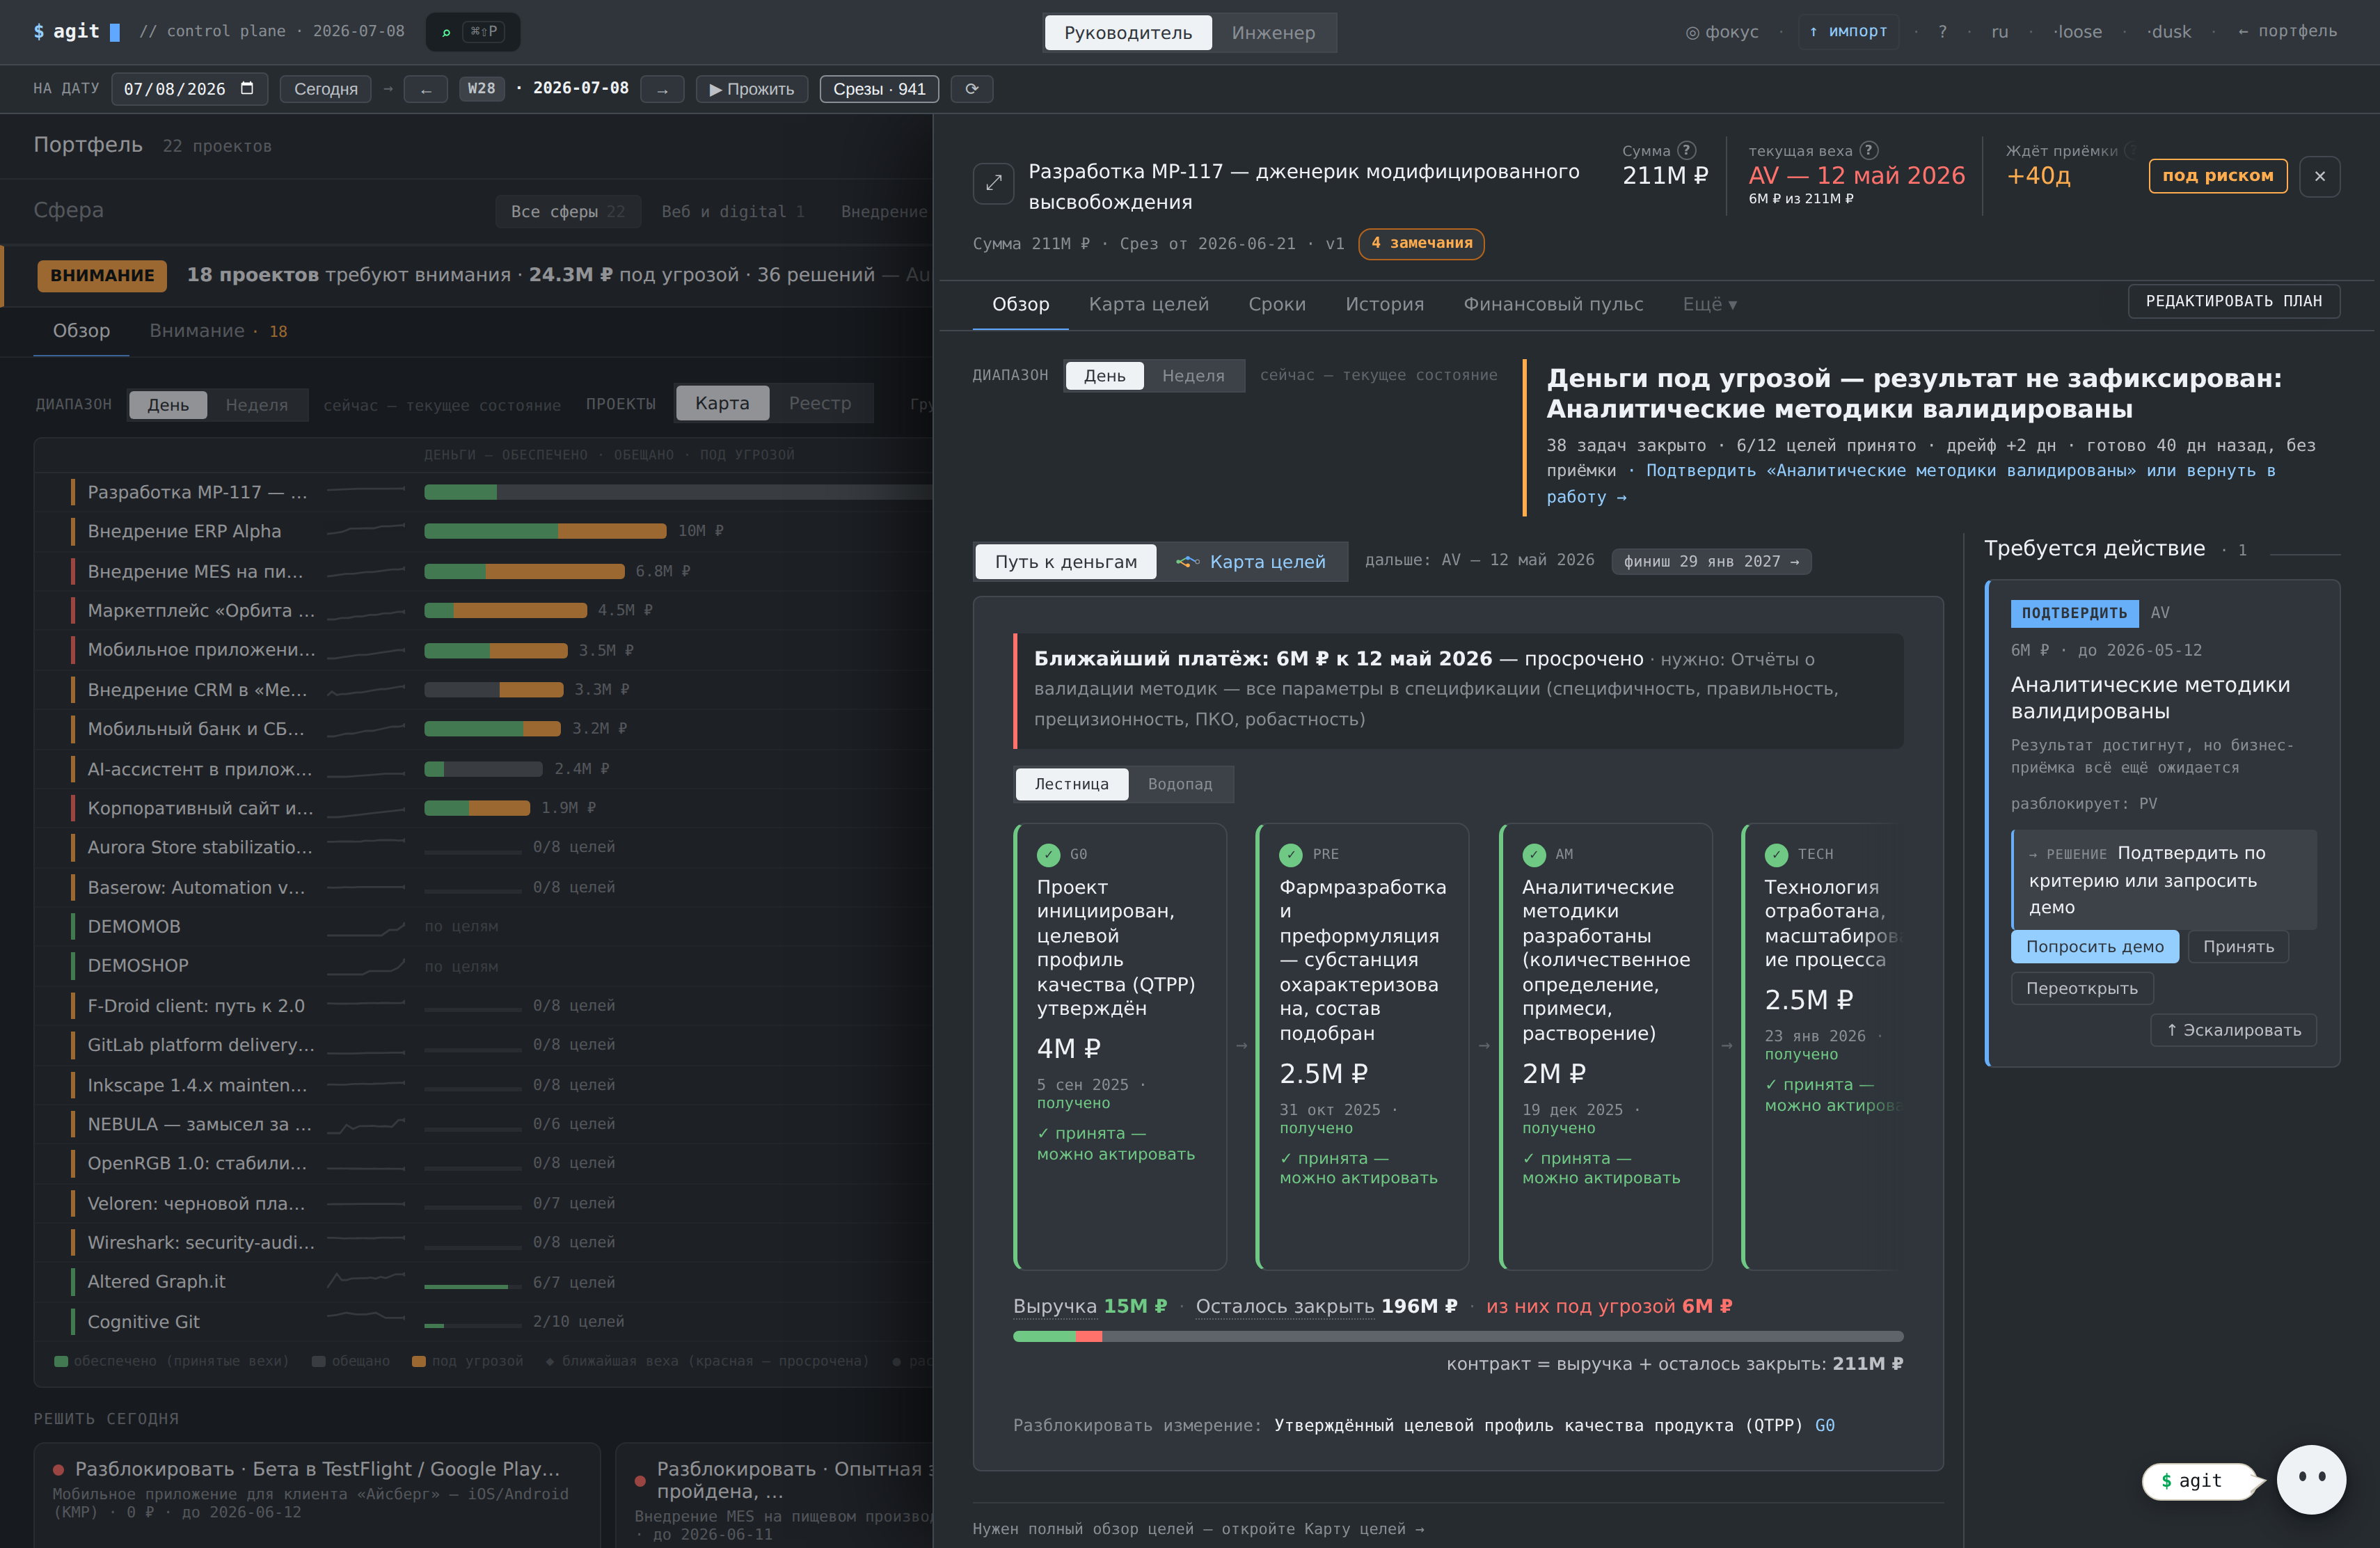Click the Сегодня button
Screen dimensions: 2380x1548
pos(325,89)
